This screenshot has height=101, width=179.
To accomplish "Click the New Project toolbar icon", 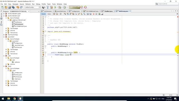I will click(6, 7).
